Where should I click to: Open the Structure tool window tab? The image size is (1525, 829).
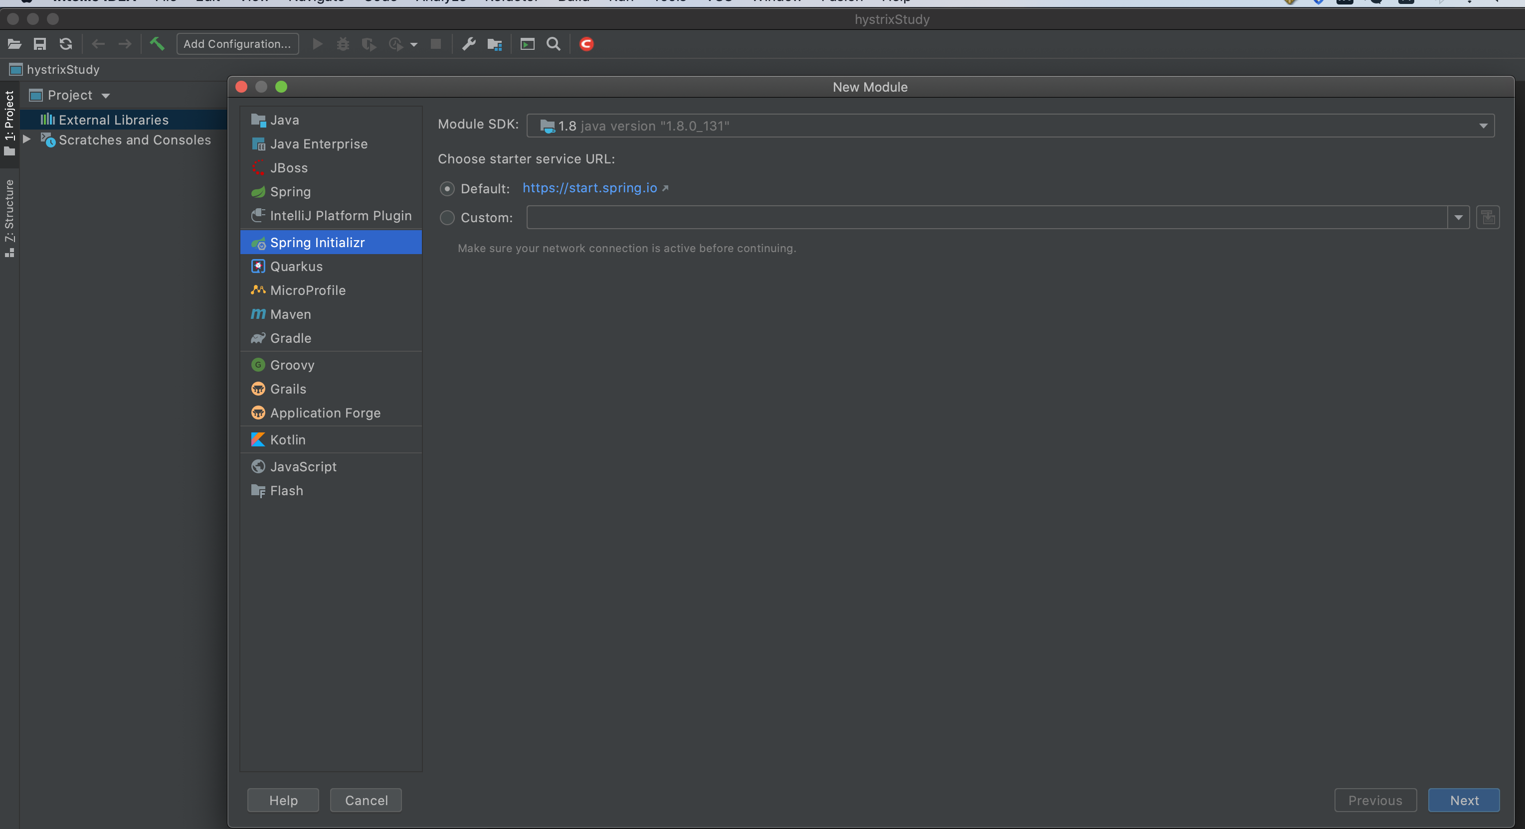tap(9, 218)
